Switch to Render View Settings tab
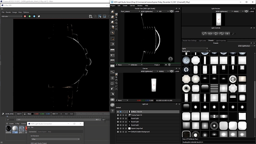Viewport: 256px width, 144px height. tap(190, 41)
